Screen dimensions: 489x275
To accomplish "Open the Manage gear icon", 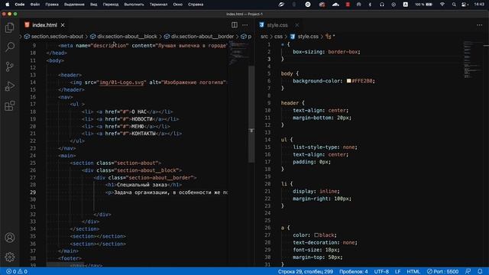I will tap(10, 257).
